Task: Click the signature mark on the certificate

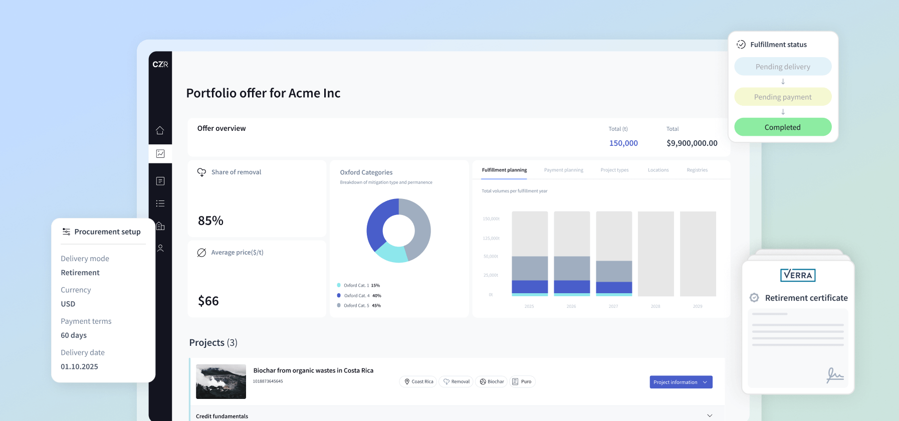Action: pos(835,375)
